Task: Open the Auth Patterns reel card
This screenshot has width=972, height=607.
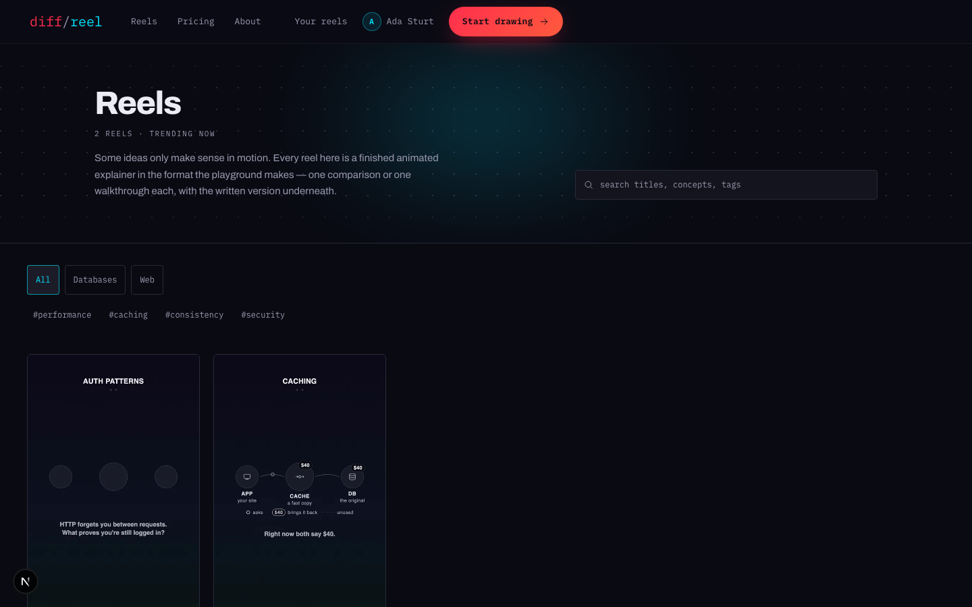Action: [113, 481]
